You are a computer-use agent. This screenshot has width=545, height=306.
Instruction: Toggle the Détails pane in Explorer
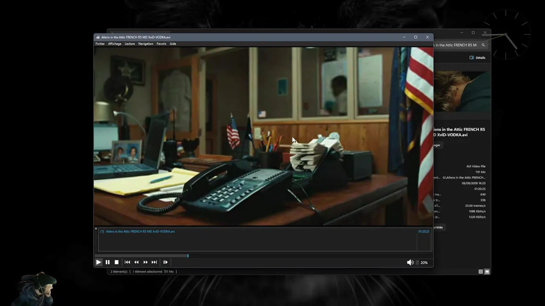click(477, 58)
